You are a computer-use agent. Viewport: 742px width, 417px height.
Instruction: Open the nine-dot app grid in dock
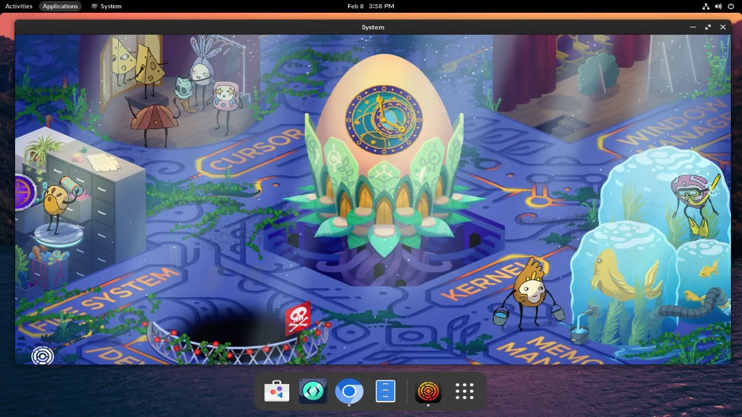point(464,391)
